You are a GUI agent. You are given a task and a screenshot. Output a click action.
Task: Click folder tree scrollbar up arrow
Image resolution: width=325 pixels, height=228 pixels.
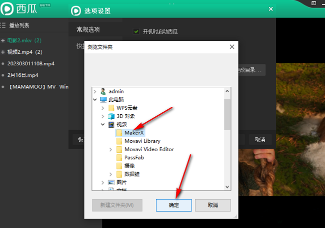[227, 91]
